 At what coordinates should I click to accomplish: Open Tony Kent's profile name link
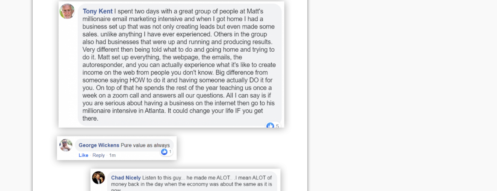pos(98,11)
